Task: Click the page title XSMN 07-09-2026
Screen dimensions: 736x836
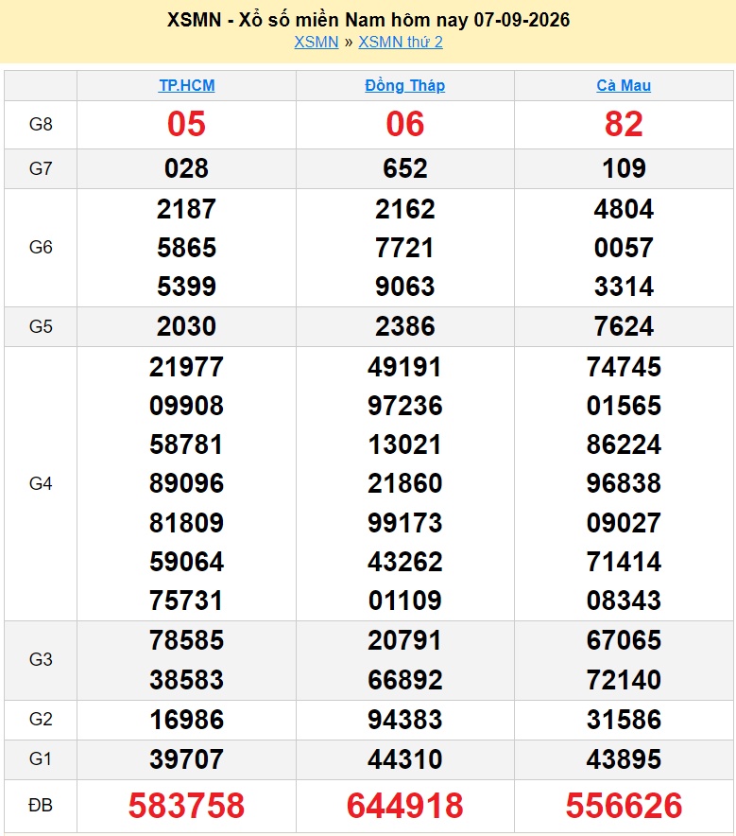Action: (x=368, y=20)
